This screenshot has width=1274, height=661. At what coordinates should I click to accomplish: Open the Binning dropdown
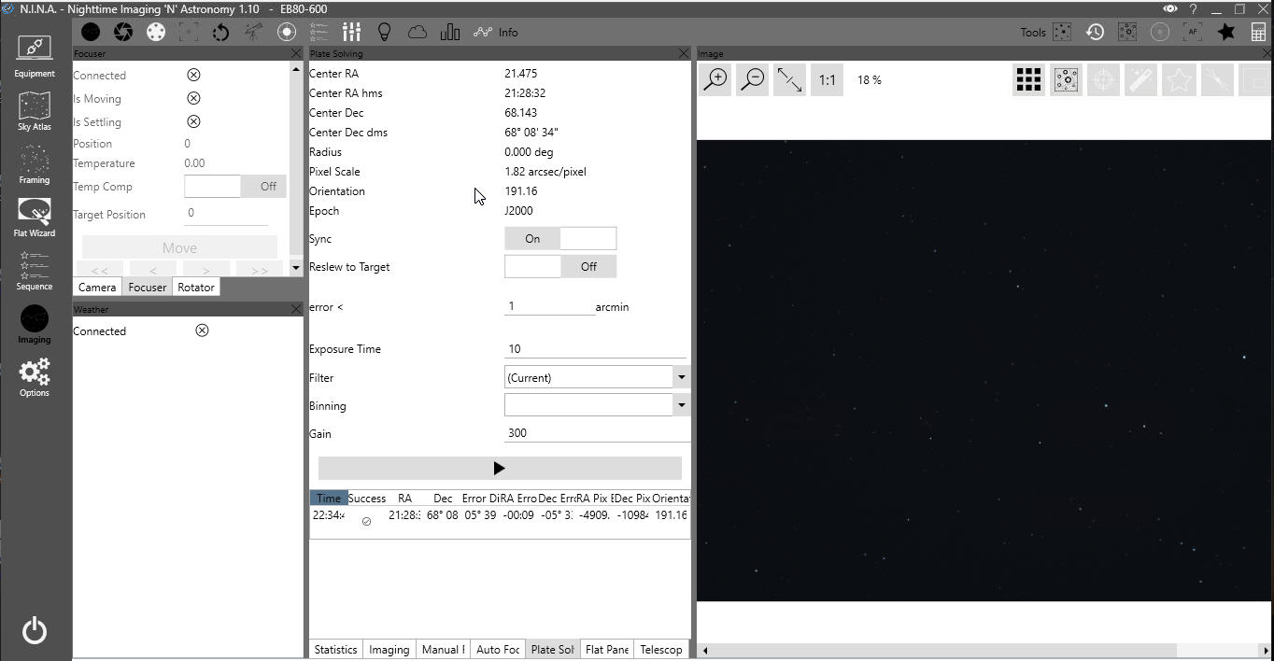coord(681,405)
